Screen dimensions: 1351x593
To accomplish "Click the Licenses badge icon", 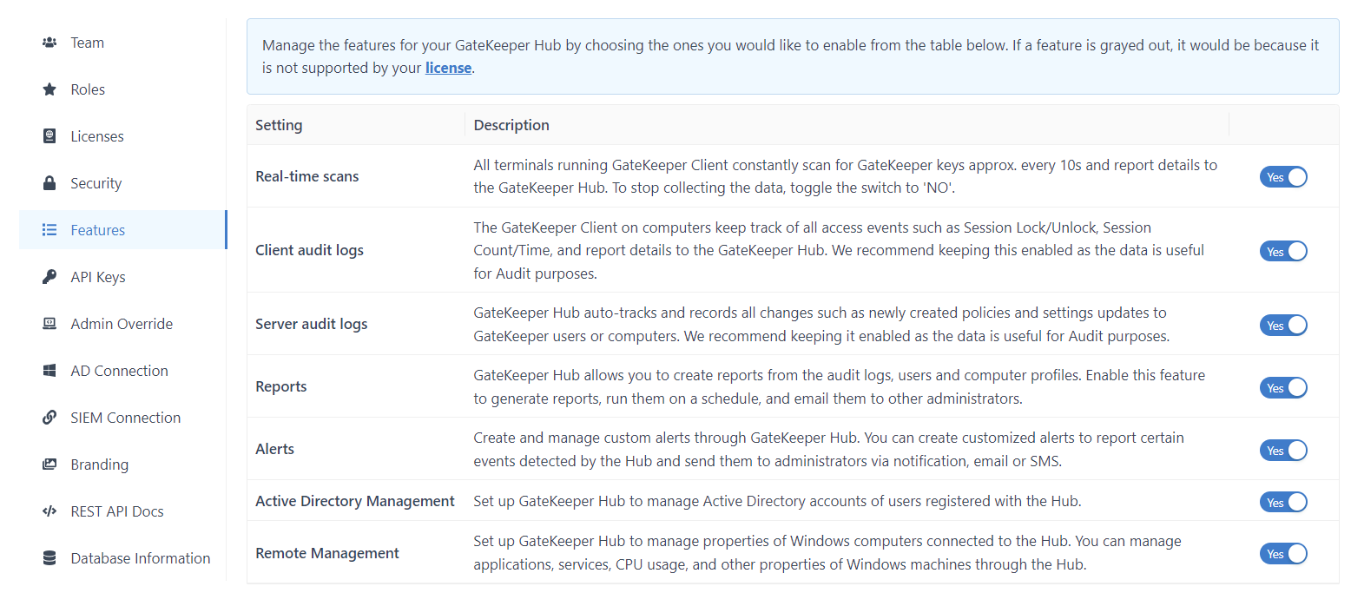I will coord(49,136).
